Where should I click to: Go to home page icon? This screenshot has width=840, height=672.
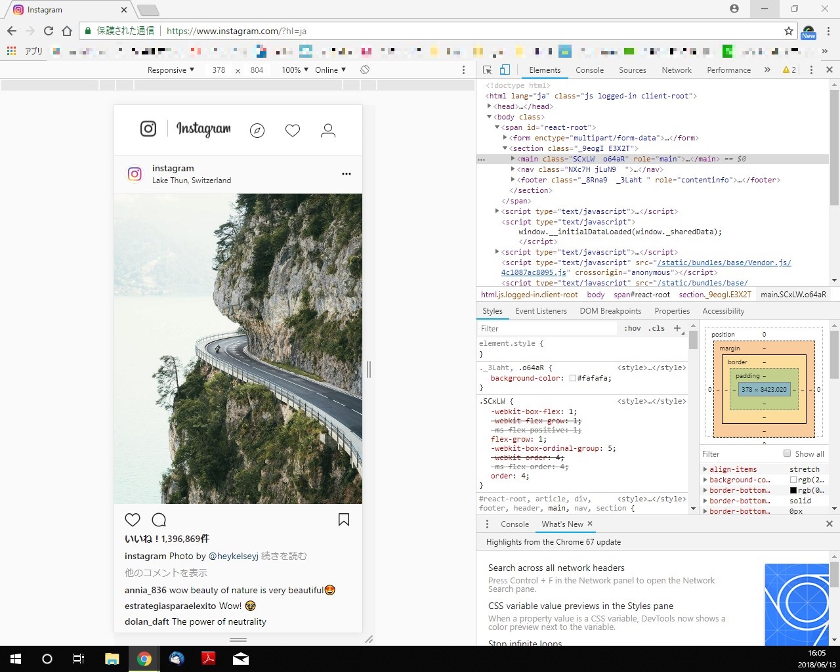(x=66, y=31)
